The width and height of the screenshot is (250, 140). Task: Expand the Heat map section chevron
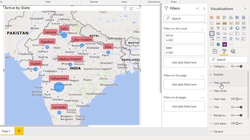[211, 99]
